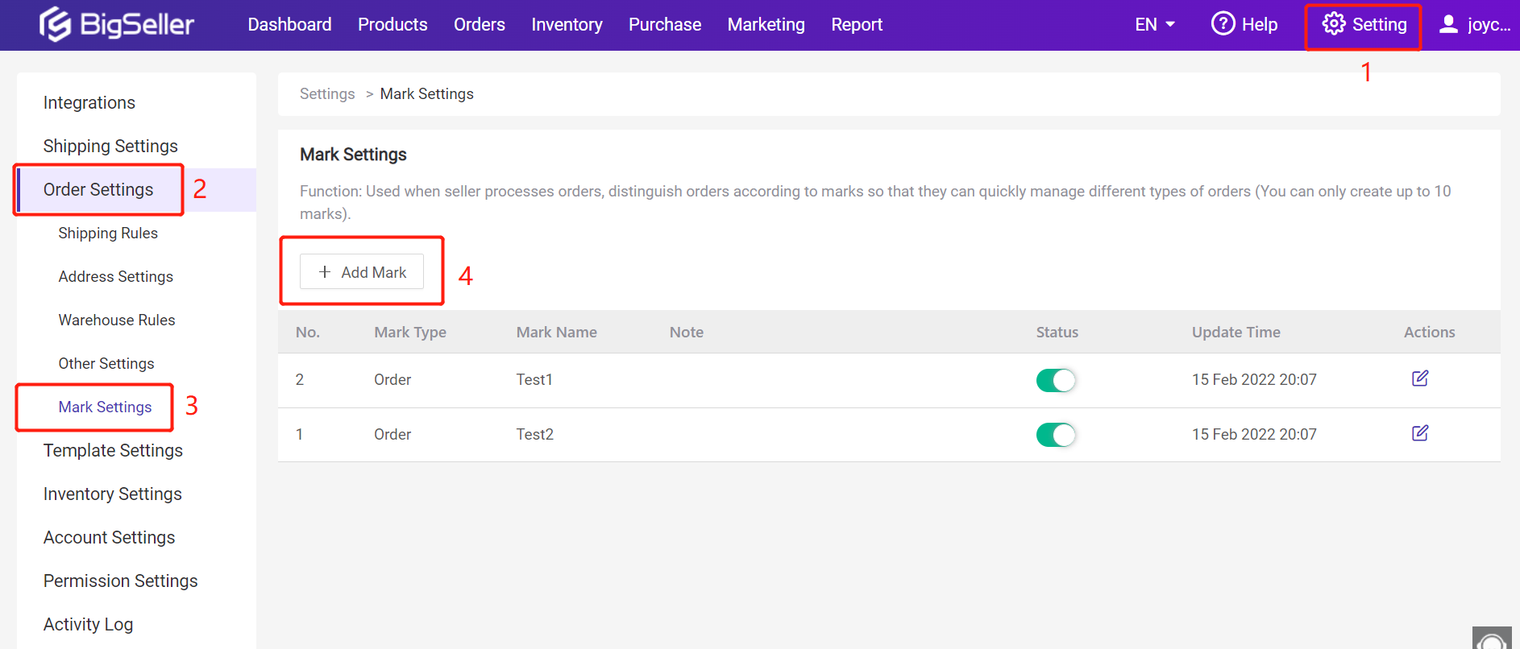Disable the Test2 mark status toggle
1520x649 pixels.
1056,435
